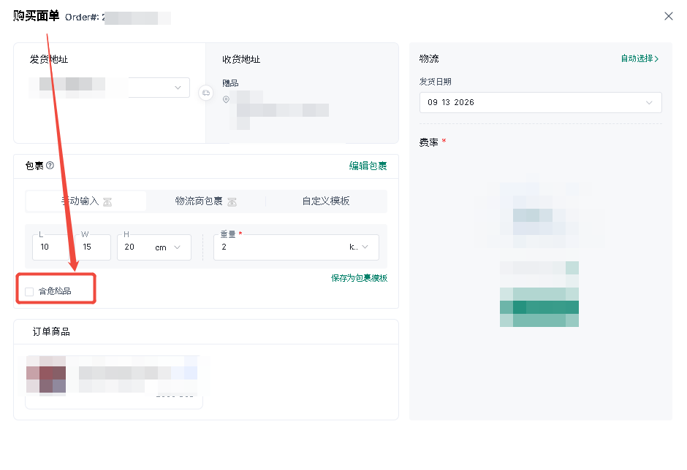Expand the 发货地址 dropdown
687x470 pixels.
(178, 88)
